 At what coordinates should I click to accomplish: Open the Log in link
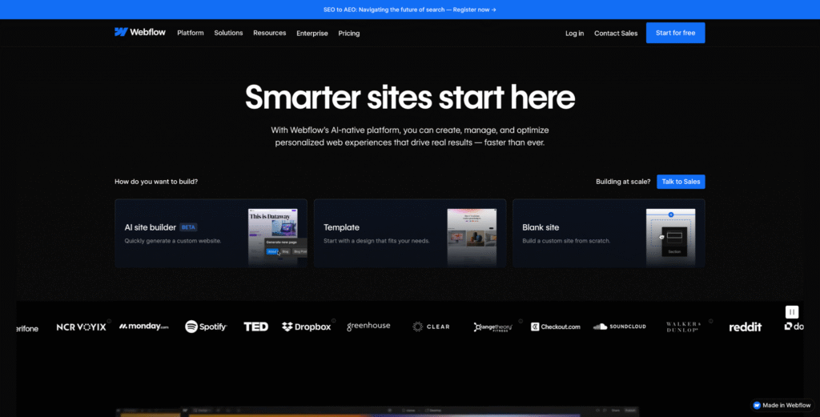(574, 33)
